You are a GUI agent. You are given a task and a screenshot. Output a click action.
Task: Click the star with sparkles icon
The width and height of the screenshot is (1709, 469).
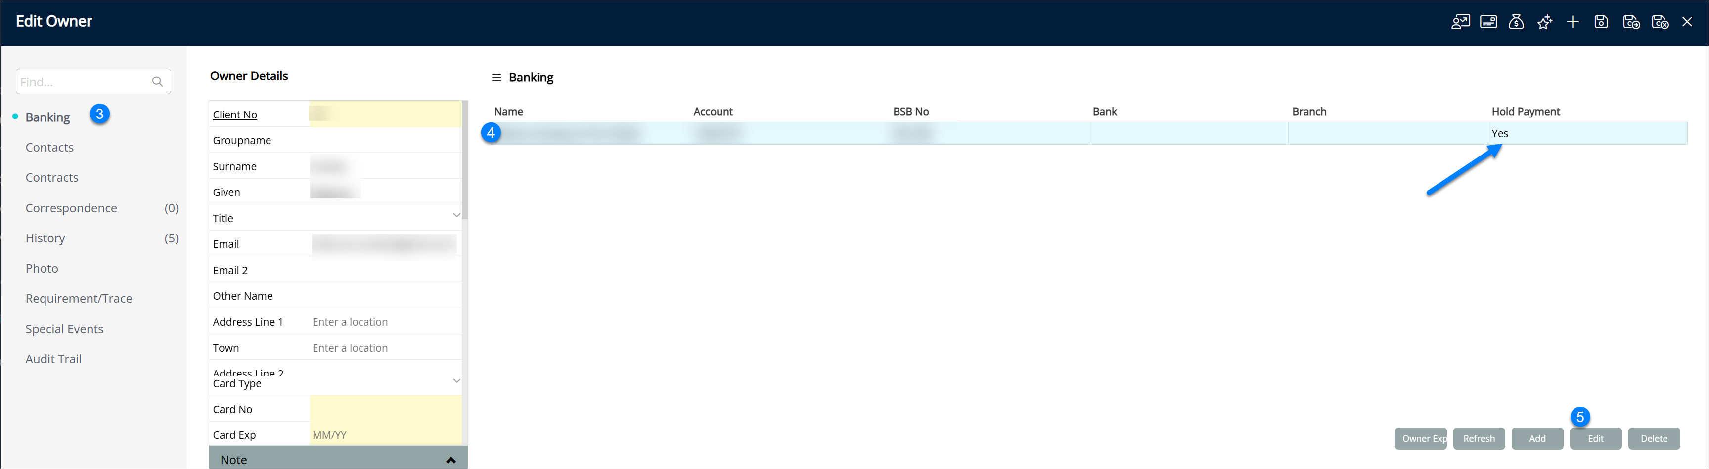point(1544,22)
